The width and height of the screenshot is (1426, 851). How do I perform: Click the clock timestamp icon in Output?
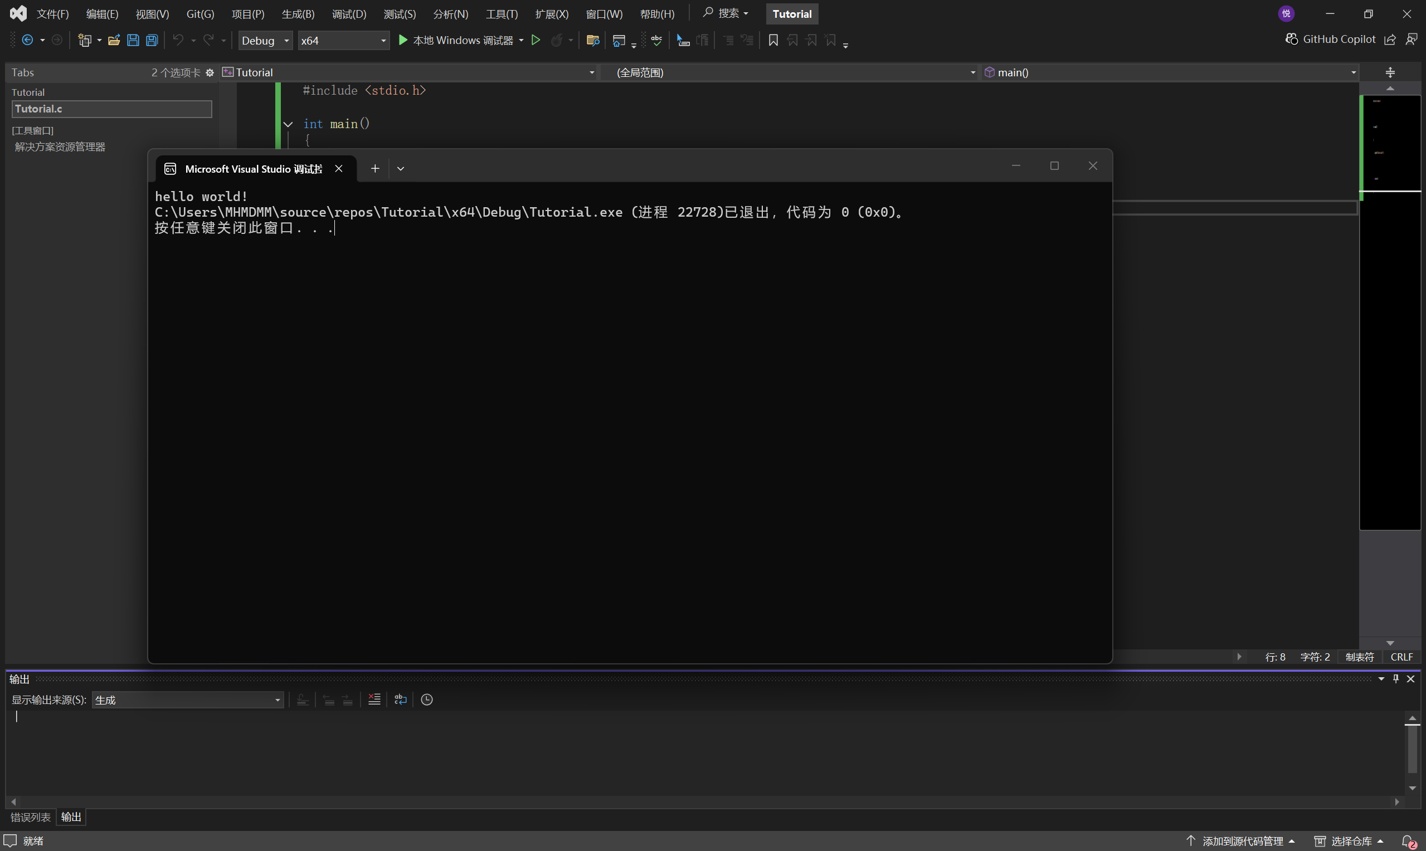click(427, 700)
